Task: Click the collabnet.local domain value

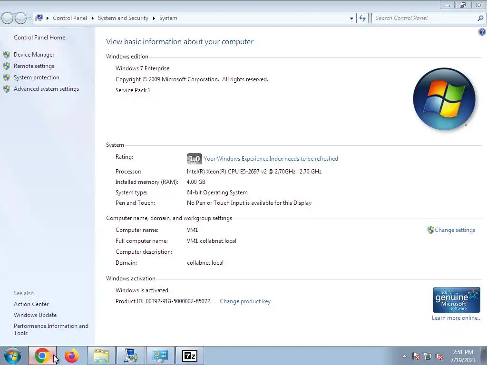Action: click(205, 263)
